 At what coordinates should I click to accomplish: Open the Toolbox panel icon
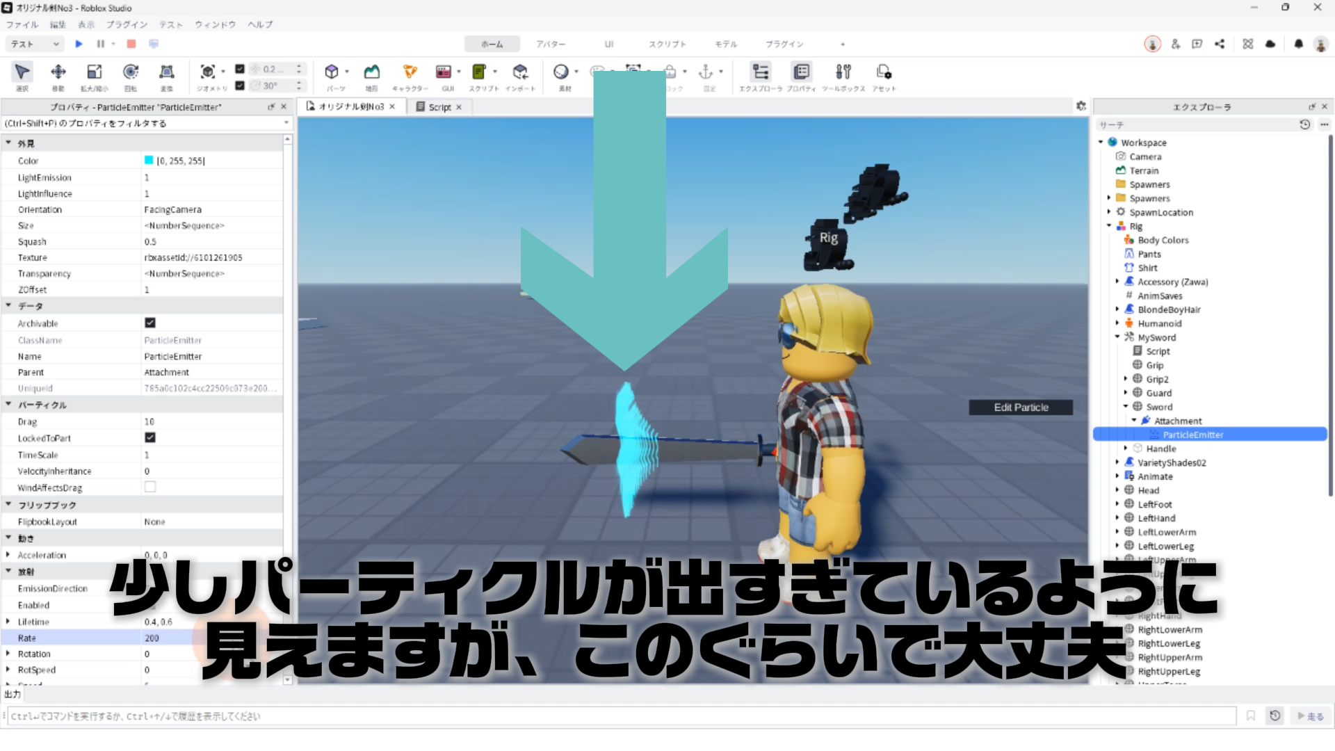coord(843,72)
